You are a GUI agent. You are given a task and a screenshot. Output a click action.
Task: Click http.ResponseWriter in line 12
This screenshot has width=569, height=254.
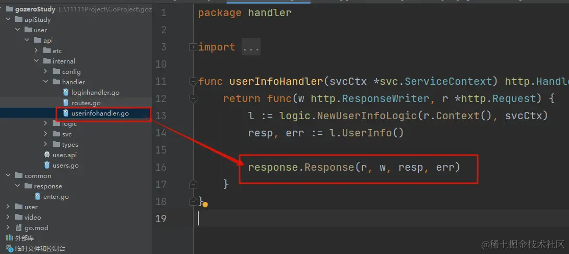369,98
